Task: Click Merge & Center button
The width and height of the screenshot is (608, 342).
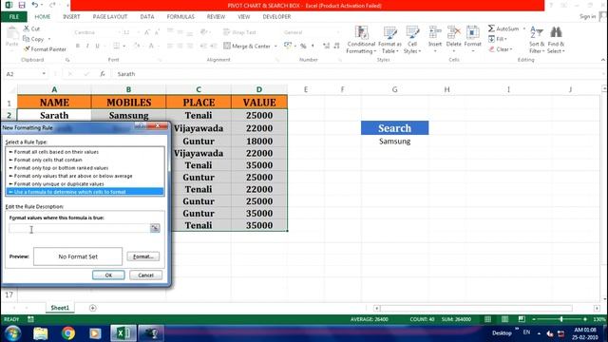Action: point(247,46)
